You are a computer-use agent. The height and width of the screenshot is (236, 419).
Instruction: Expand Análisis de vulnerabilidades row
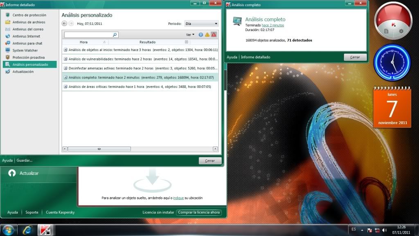[65, 59]
